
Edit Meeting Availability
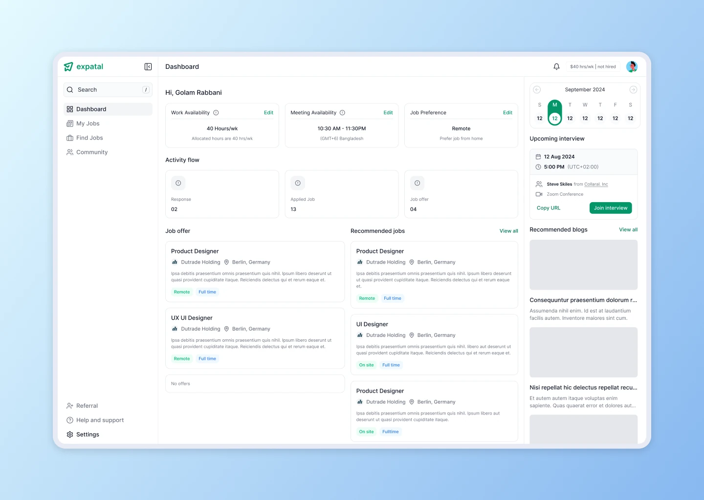(x=388, y=113)
